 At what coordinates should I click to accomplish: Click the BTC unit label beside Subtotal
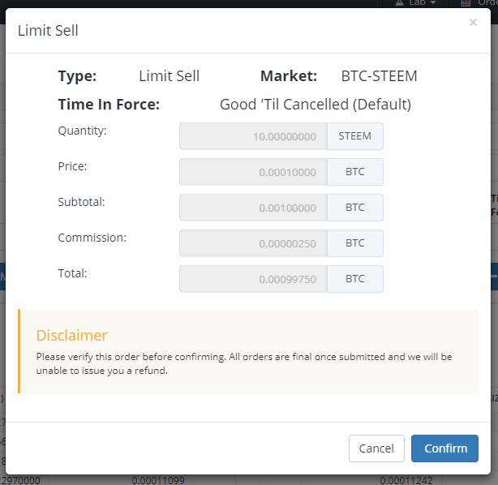coord(355,208)
